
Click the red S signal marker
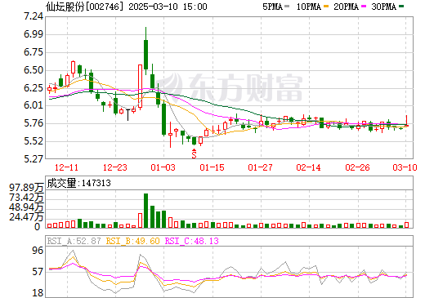click(194, 153)
